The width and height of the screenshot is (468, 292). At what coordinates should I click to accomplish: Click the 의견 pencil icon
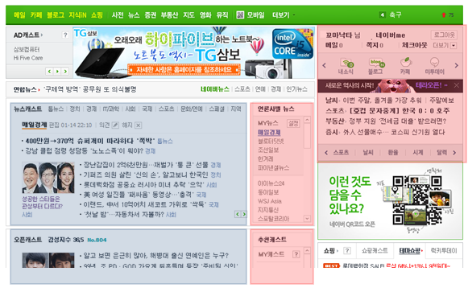point(115,125)
